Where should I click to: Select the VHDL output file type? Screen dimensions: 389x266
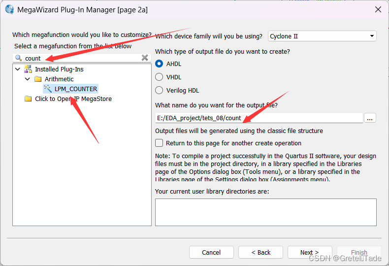(159, 77)
